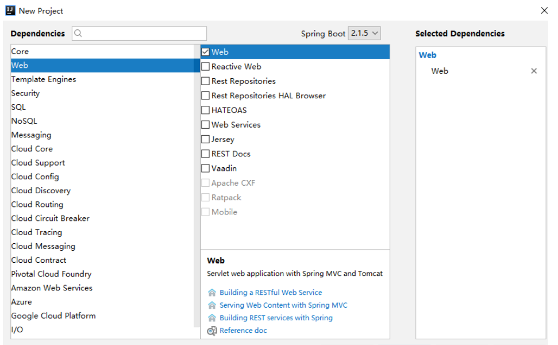Open the Cloud Circuit Breaker category

(x=102, y=218)
